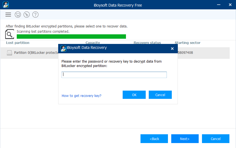
Task: Open the hamburger menu
Action: coord(8,15)
